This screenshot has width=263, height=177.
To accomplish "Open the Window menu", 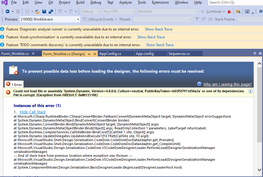I will click(182, 2).
